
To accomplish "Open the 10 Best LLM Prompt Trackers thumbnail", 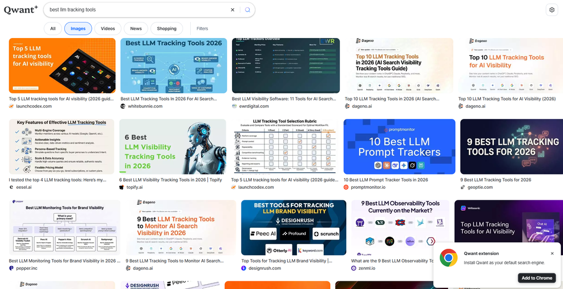I will (399, 146).
